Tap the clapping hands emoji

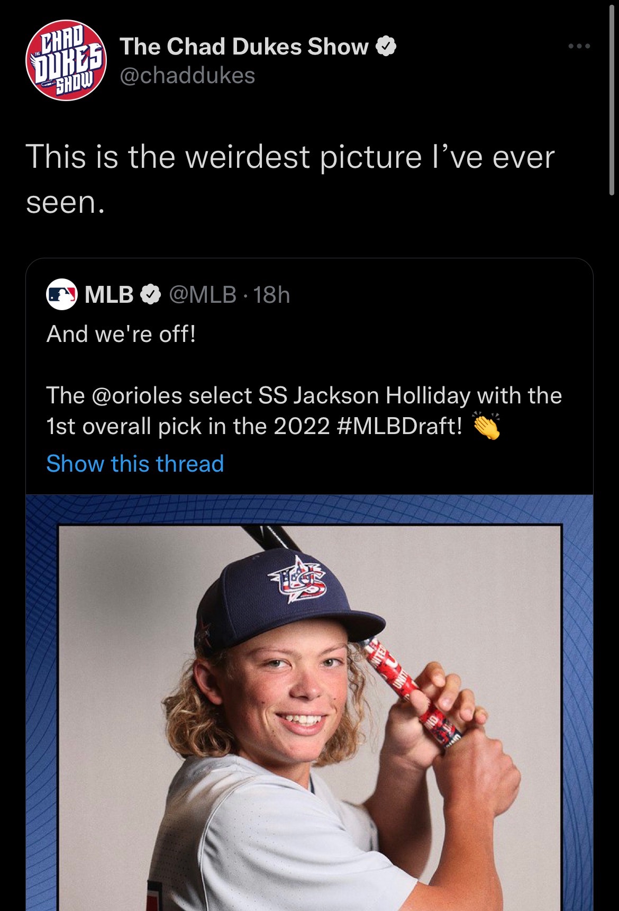click(486, 426)
